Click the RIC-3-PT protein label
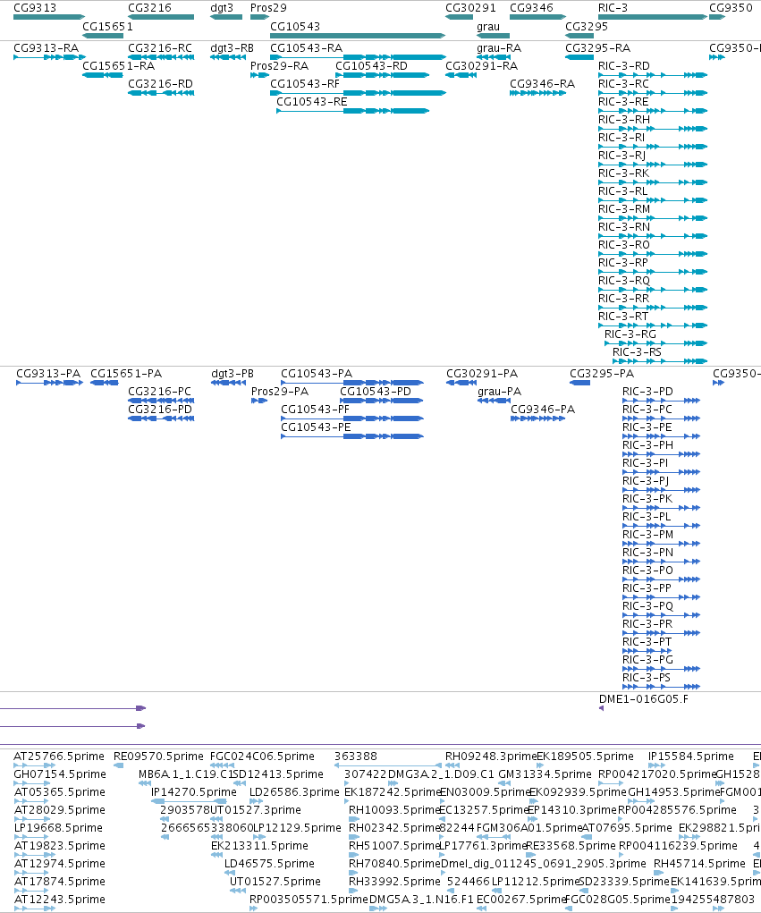Screen dimensions: 761x913 647,642
